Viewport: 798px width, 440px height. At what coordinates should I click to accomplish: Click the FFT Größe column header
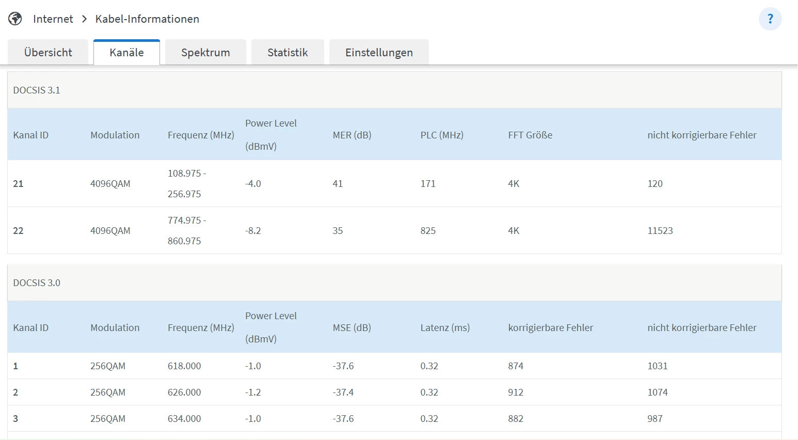pos(530,135)
